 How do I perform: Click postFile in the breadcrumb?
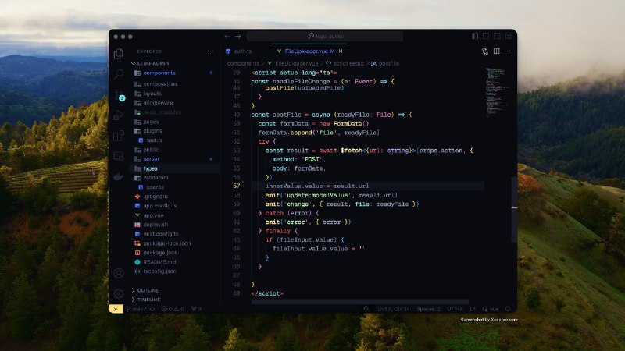[x=388, y=63]
